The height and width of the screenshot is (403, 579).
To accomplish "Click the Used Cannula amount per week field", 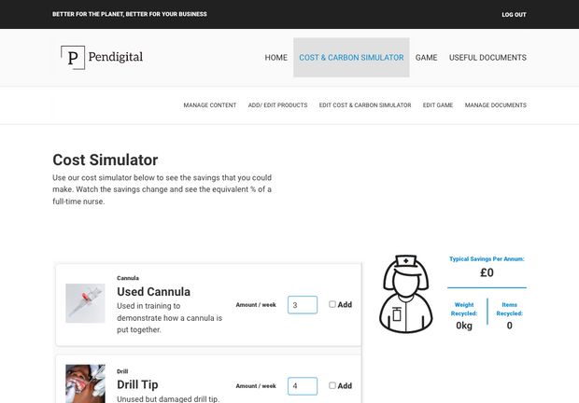I will [302, 305].
